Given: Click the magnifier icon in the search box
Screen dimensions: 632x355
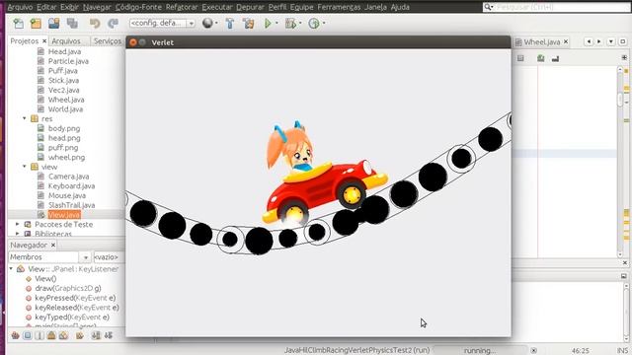Looking at the screenshot, I should point(488,7).
